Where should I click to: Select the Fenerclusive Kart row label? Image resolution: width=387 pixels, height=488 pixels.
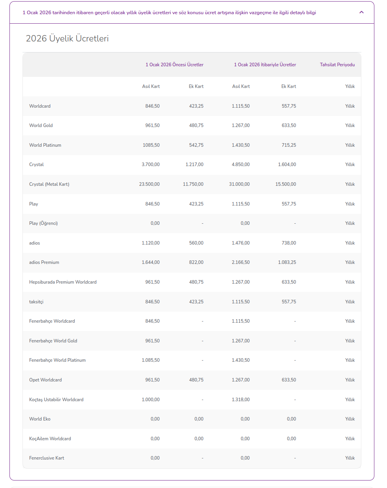pyautogui.click(x=47, y=458)
